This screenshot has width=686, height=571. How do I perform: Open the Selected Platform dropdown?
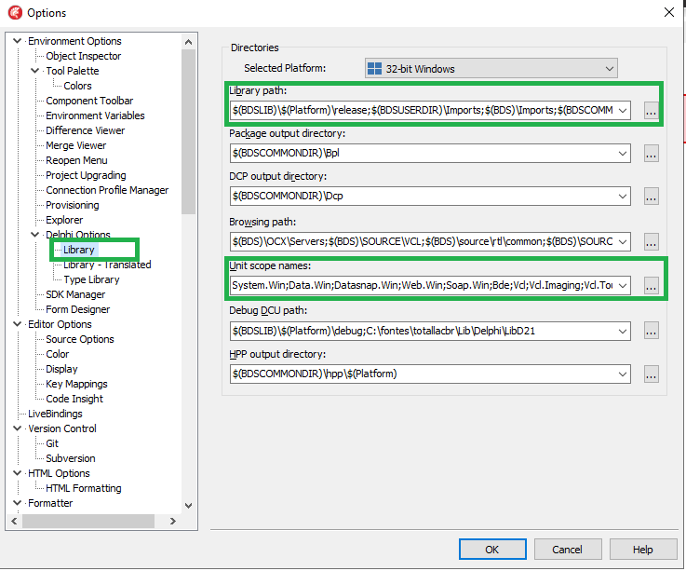tap(491, 69)
